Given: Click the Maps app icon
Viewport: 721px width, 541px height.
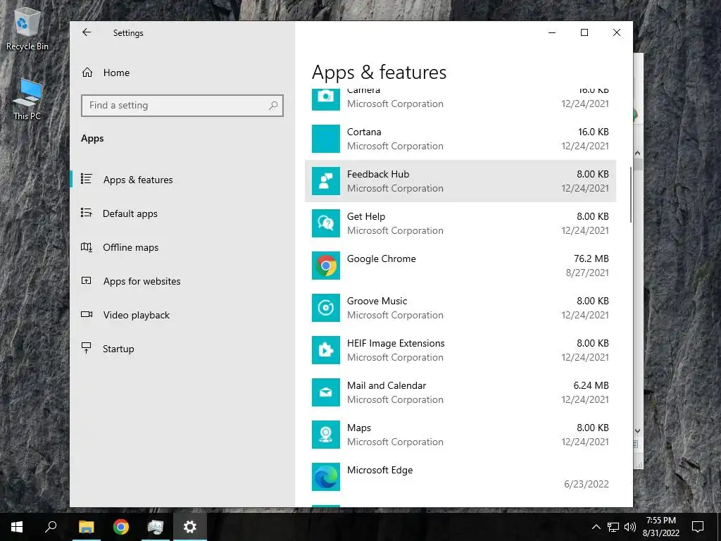Looking at the screenshot, I should 326,435.
